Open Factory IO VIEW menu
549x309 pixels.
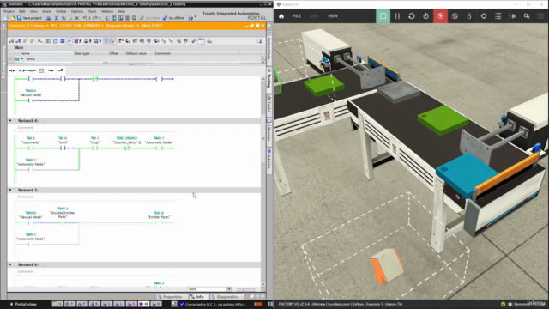click(333, 16)
